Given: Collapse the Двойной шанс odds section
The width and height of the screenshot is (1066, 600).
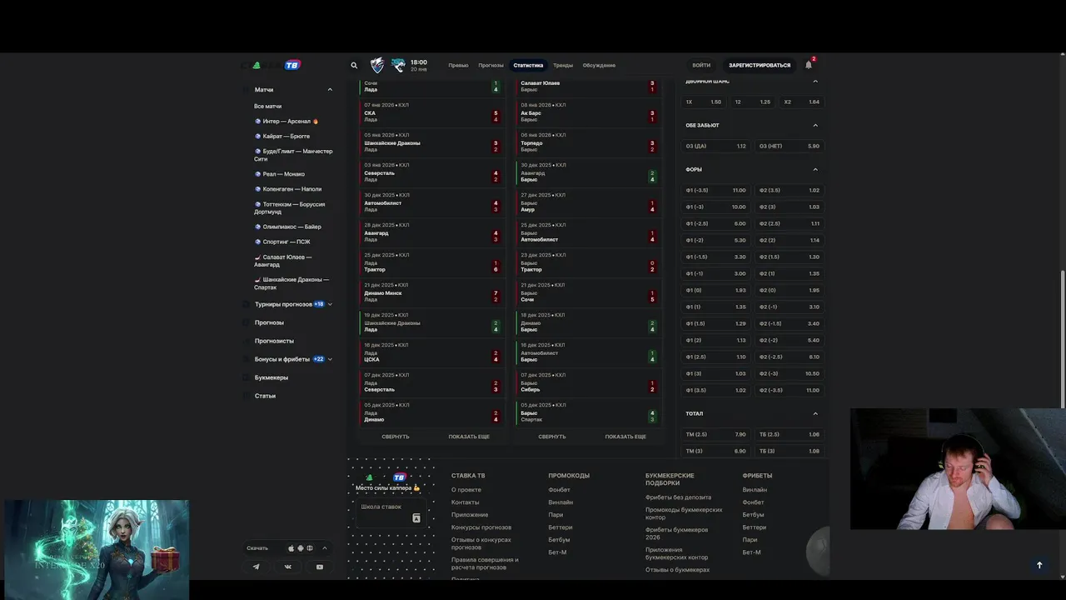Looking at the screenshot, I should [x=815, y=81].
